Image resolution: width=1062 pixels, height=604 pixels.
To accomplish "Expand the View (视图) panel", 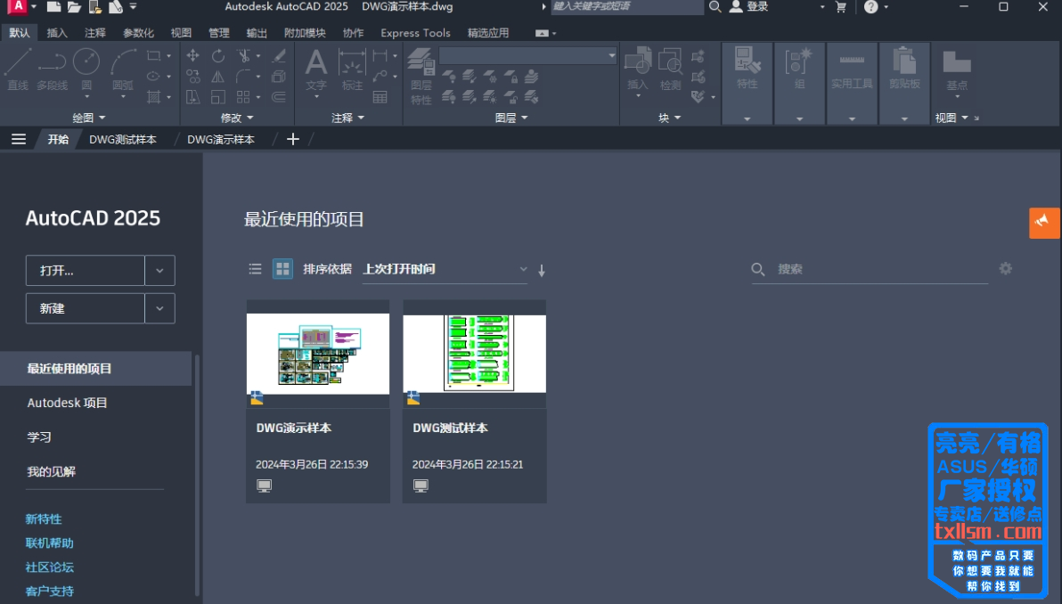I will tap(952, 118).
